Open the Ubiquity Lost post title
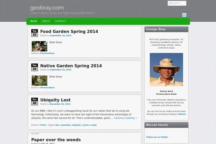 pos(55,100)
